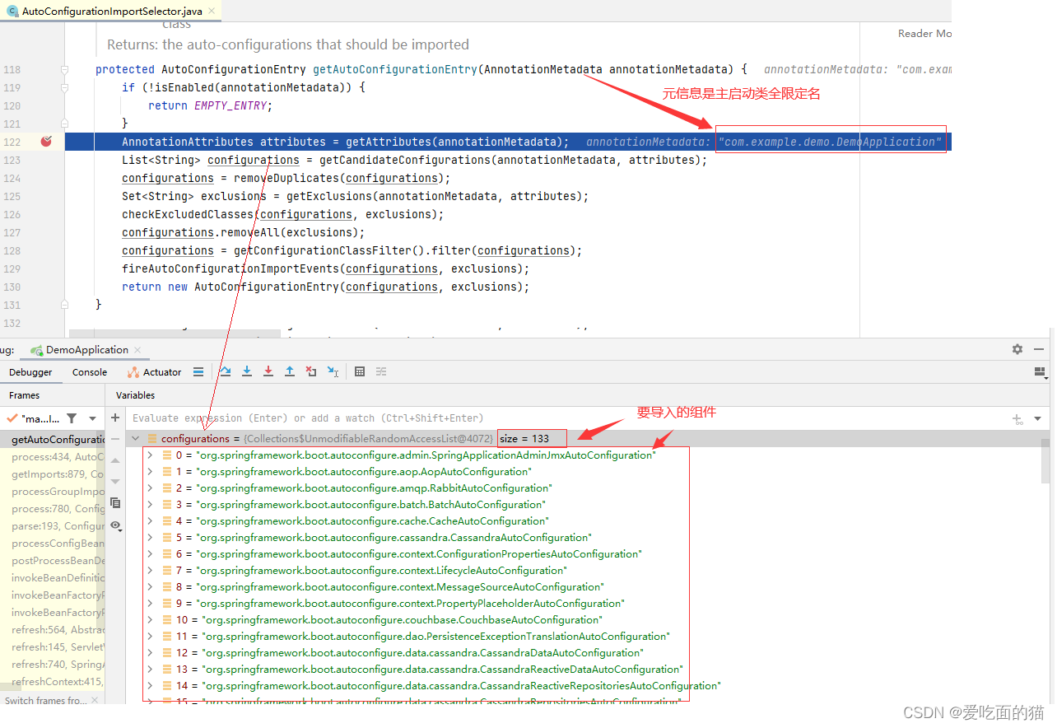Click the Copy Value icon beside Variables

click(116, 502)
